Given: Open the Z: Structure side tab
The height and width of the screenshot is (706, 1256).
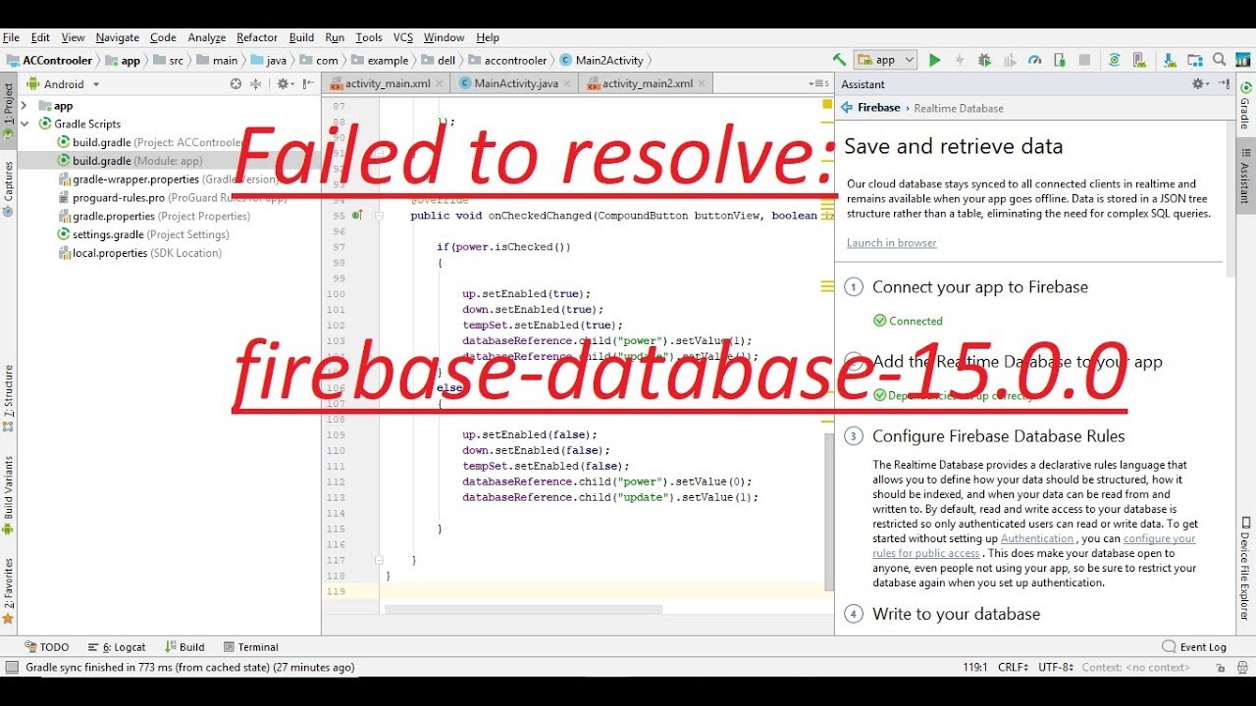Looking at the screenshot, I should click(9, 397).
